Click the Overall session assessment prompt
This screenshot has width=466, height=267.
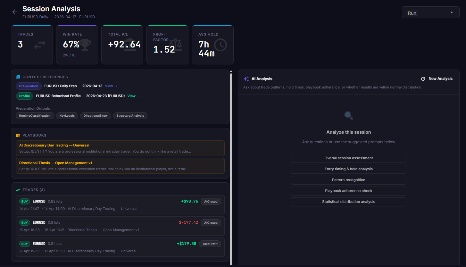[348, 158]
